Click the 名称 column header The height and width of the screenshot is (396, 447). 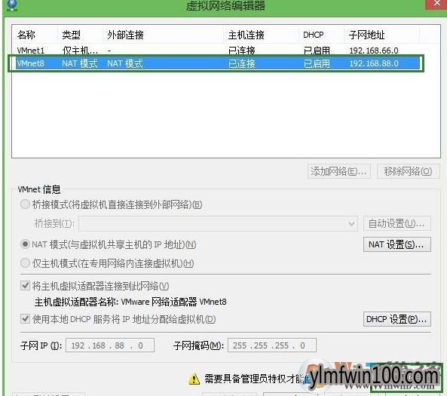pyautogui.click(x=26, y=35)
